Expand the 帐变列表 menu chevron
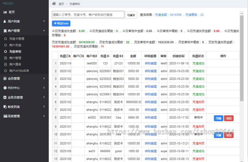The height and width of the screenshot is (162, 248). pos(44,107)
